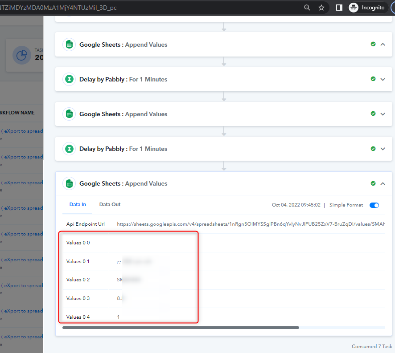This screenshot has width=395, height=353.
Task: Expand the second Delay by Pabbly step
Action: [383, 149]
